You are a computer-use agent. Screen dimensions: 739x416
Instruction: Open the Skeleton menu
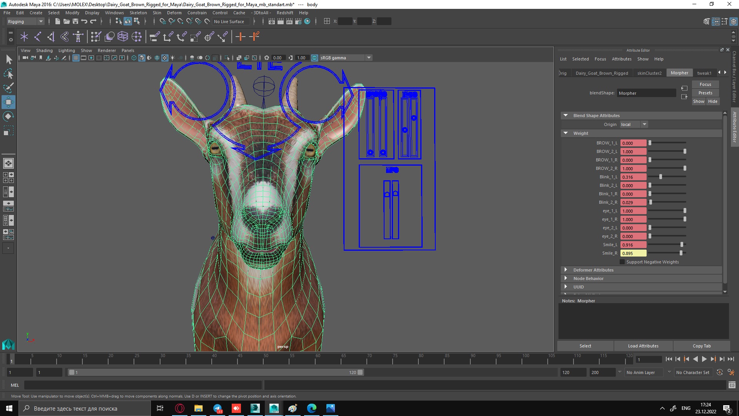click(x=138, y=13)
